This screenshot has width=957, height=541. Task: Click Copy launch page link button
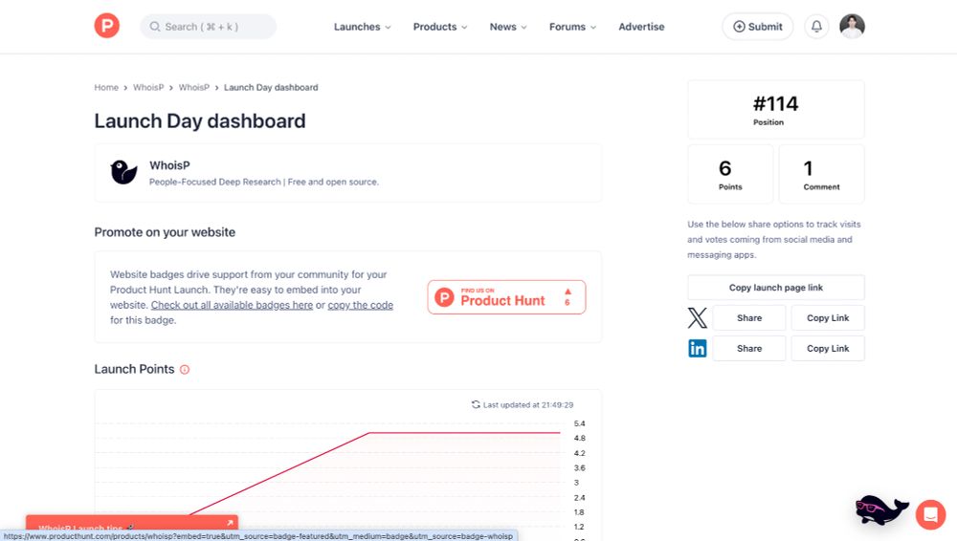(776, 288)
